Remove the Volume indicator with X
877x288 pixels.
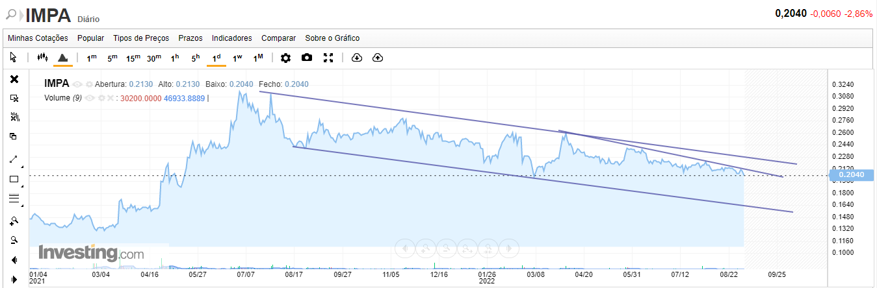(111, 99)
